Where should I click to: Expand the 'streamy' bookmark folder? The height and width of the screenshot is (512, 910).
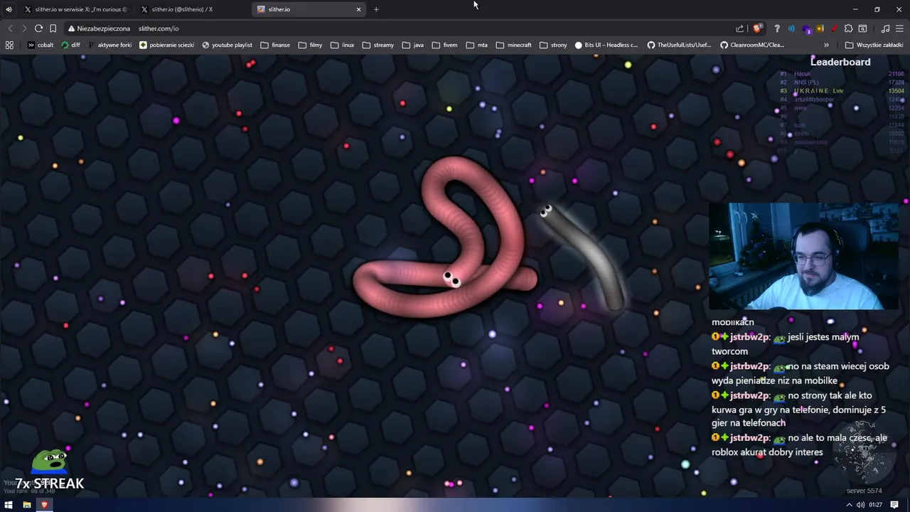click(378, 45)
